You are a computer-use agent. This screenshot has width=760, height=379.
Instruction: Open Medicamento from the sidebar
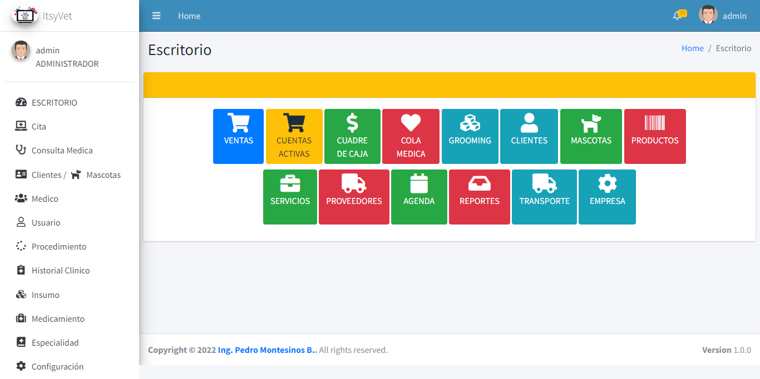(58, 319)
